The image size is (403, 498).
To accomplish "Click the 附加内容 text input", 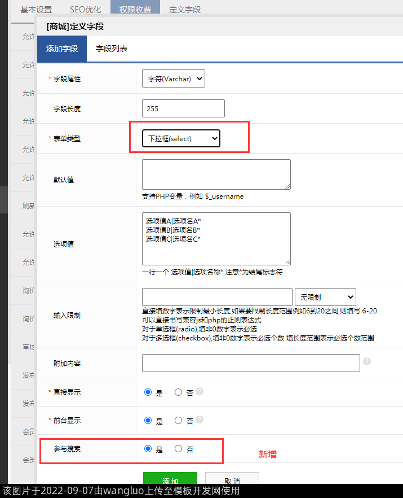I will pos(251,363).
